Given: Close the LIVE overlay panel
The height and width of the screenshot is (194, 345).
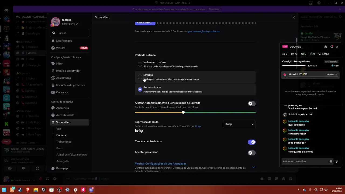Looking at the screenshot, I should pos(337,47).
